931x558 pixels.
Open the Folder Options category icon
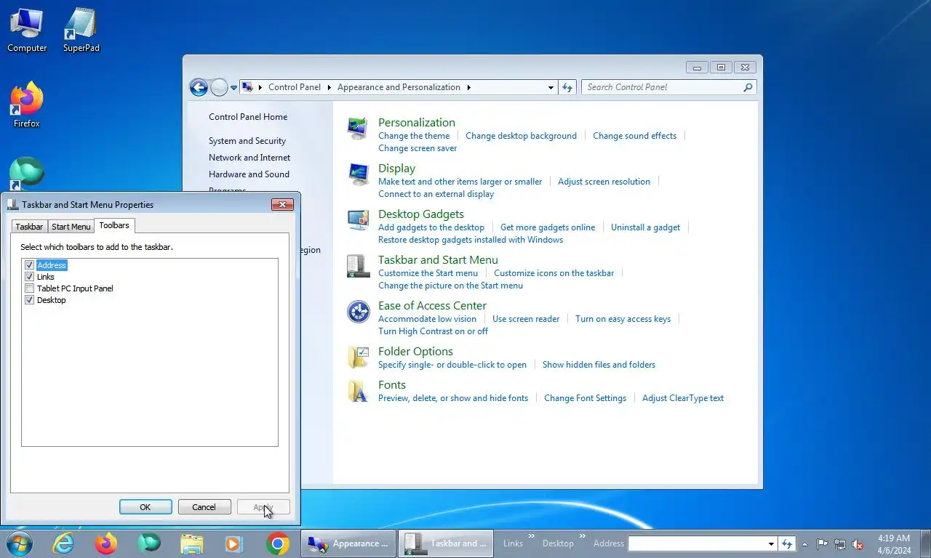click(x=358, y=357)
